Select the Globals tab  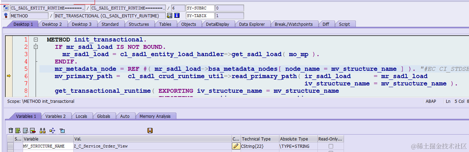104,116
